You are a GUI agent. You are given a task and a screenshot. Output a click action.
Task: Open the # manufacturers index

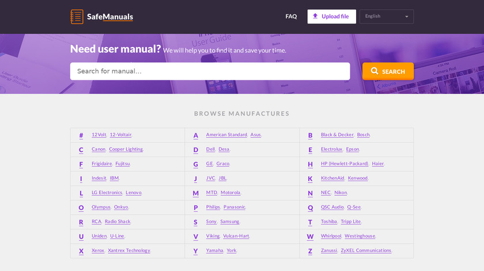coord(81,135)
